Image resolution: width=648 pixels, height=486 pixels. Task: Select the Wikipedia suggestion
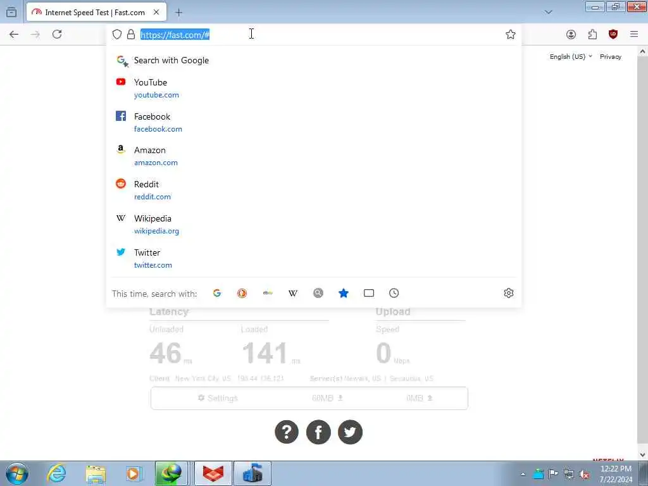pos(314,224)
